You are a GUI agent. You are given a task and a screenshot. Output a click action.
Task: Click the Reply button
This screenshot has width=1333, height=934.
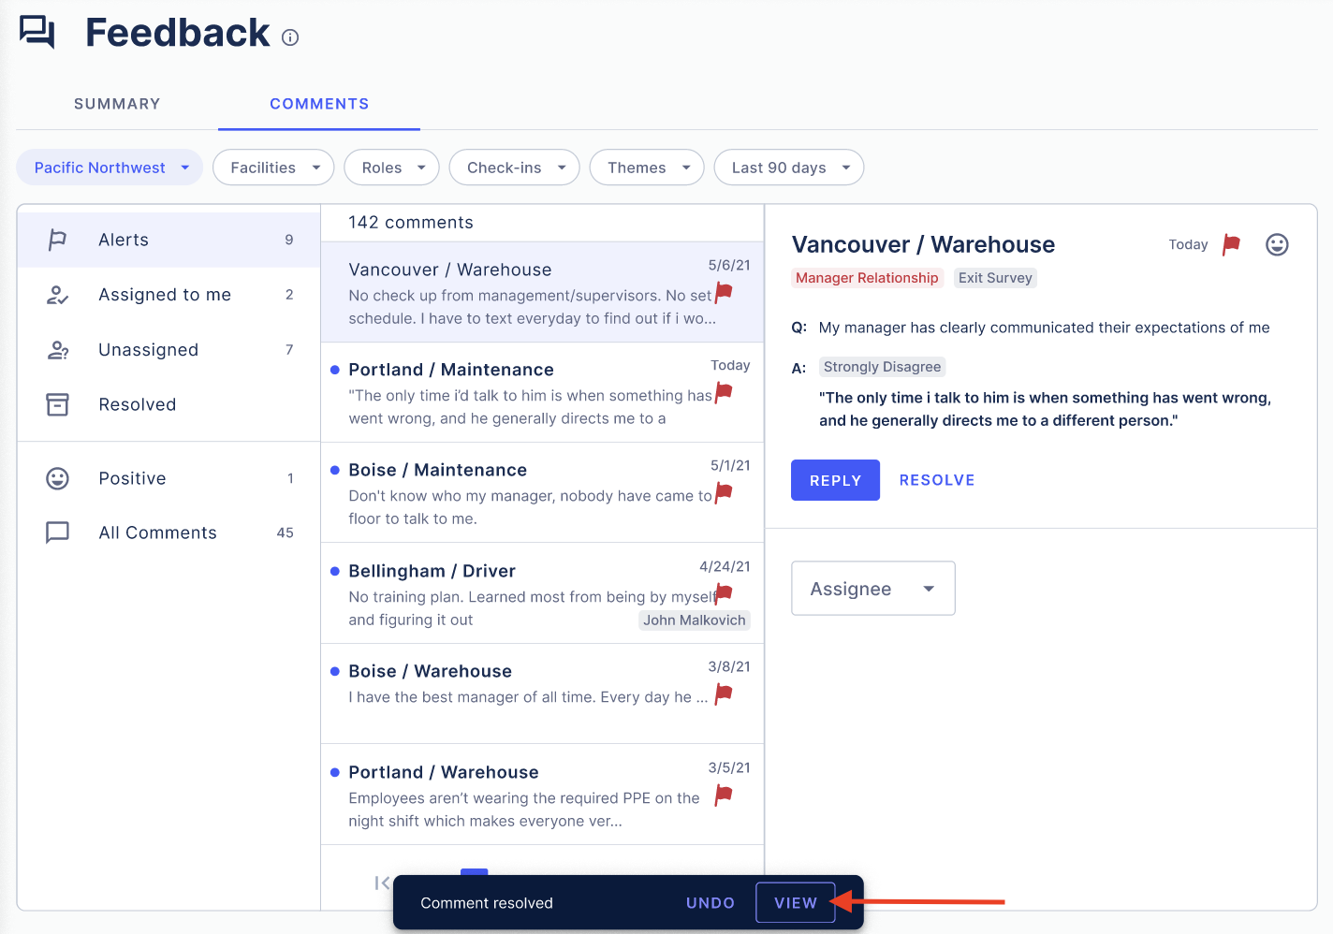click(835, 480)
